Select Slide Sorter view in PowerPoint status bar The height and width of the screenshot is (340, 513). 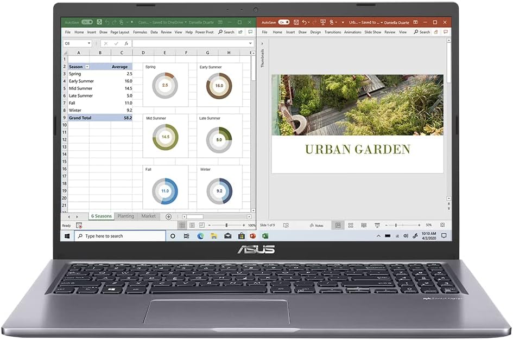tap(350, 225)
